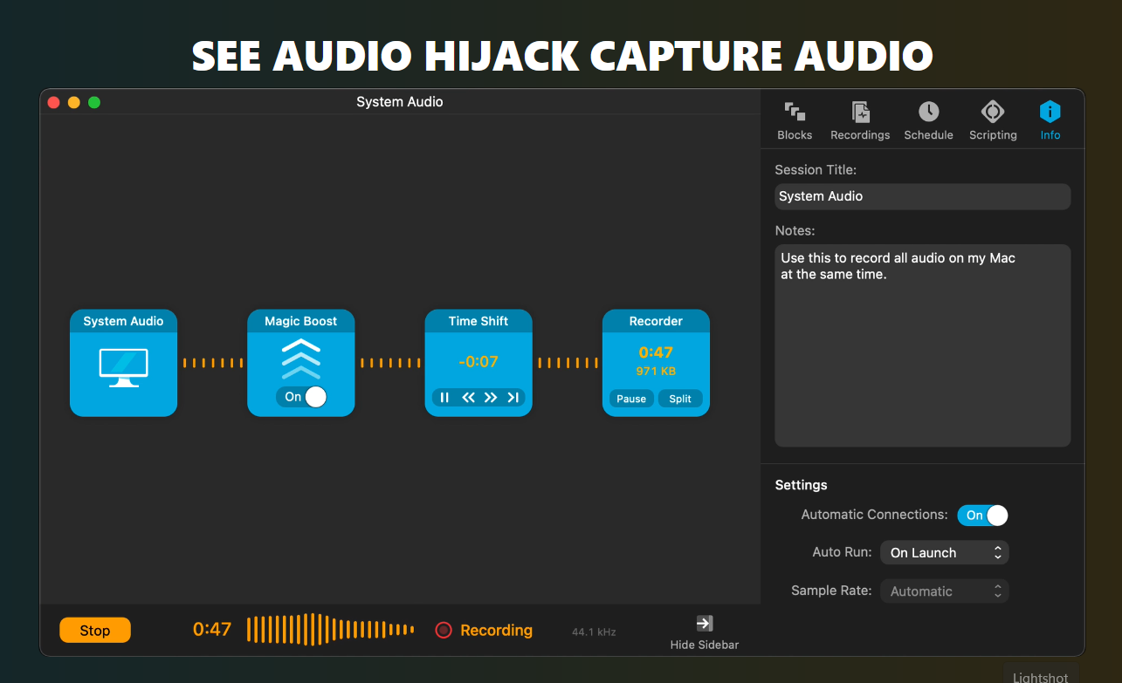Close the System Audio window
Screen dimensions: 1122x683
(53, 102)
